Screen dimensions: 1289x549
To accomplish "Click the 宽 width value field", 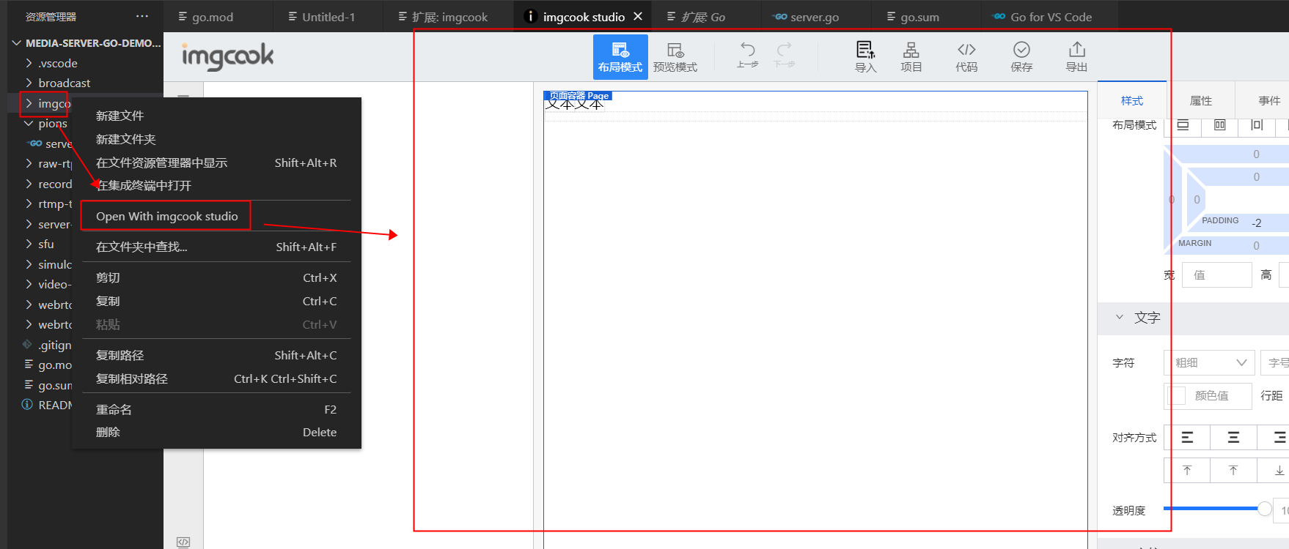I will [1217, 275].
